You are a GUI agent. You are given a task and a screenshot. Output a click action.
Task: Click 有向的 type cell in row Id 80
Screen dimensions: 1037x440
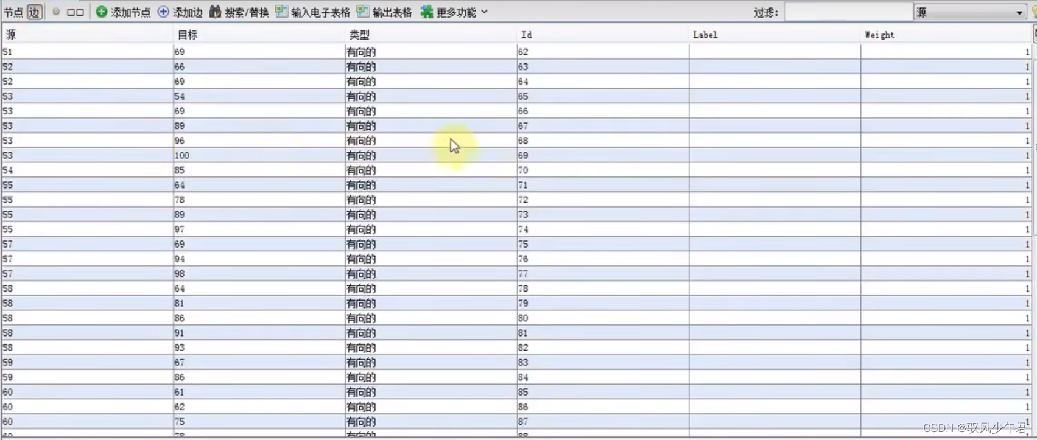point(431,318)
